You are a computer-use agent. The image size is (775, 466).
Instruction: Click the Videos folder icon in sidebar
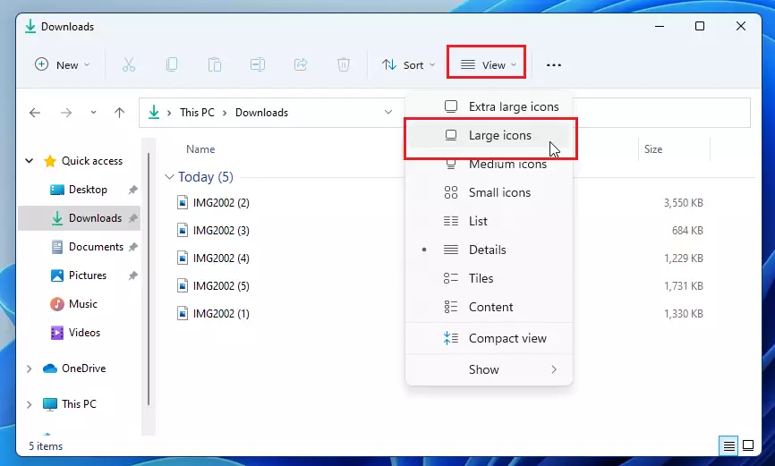(57, 333)
